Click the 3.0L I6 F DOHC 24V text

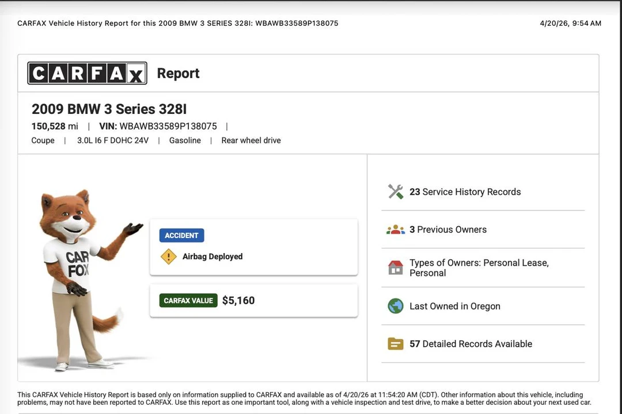(x=113, y=141)
